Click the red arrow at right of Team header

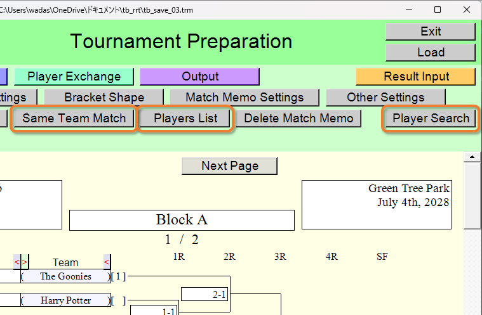click(x=107, y=262)
